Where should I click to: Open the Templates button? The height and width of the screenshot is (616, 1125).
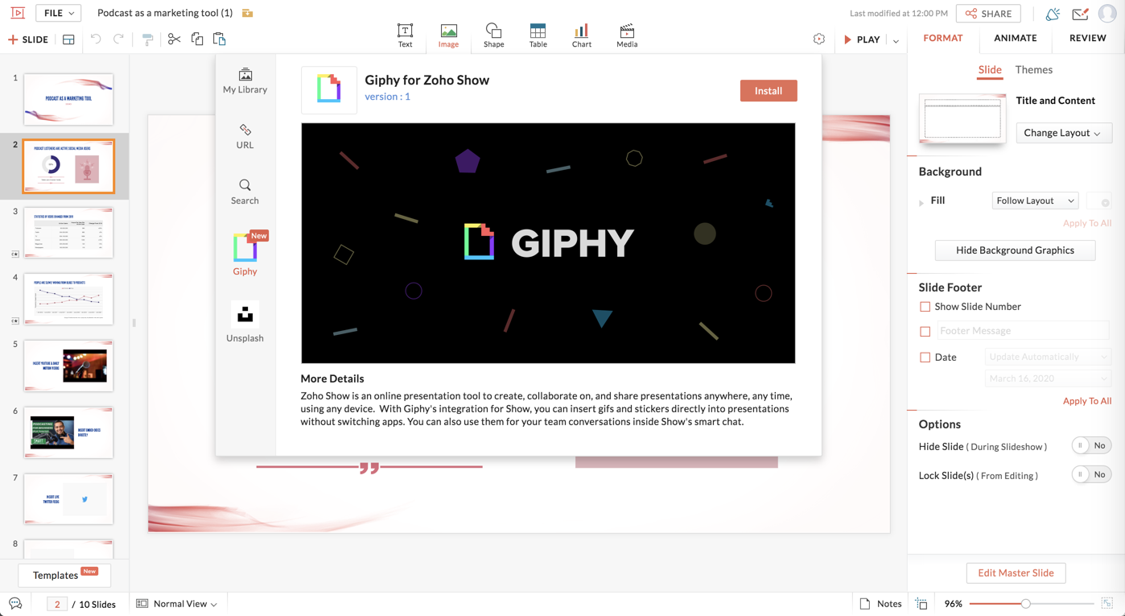point(64,575)
